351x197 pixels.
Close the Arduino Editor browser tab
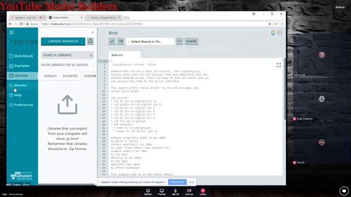coord(82,18)
